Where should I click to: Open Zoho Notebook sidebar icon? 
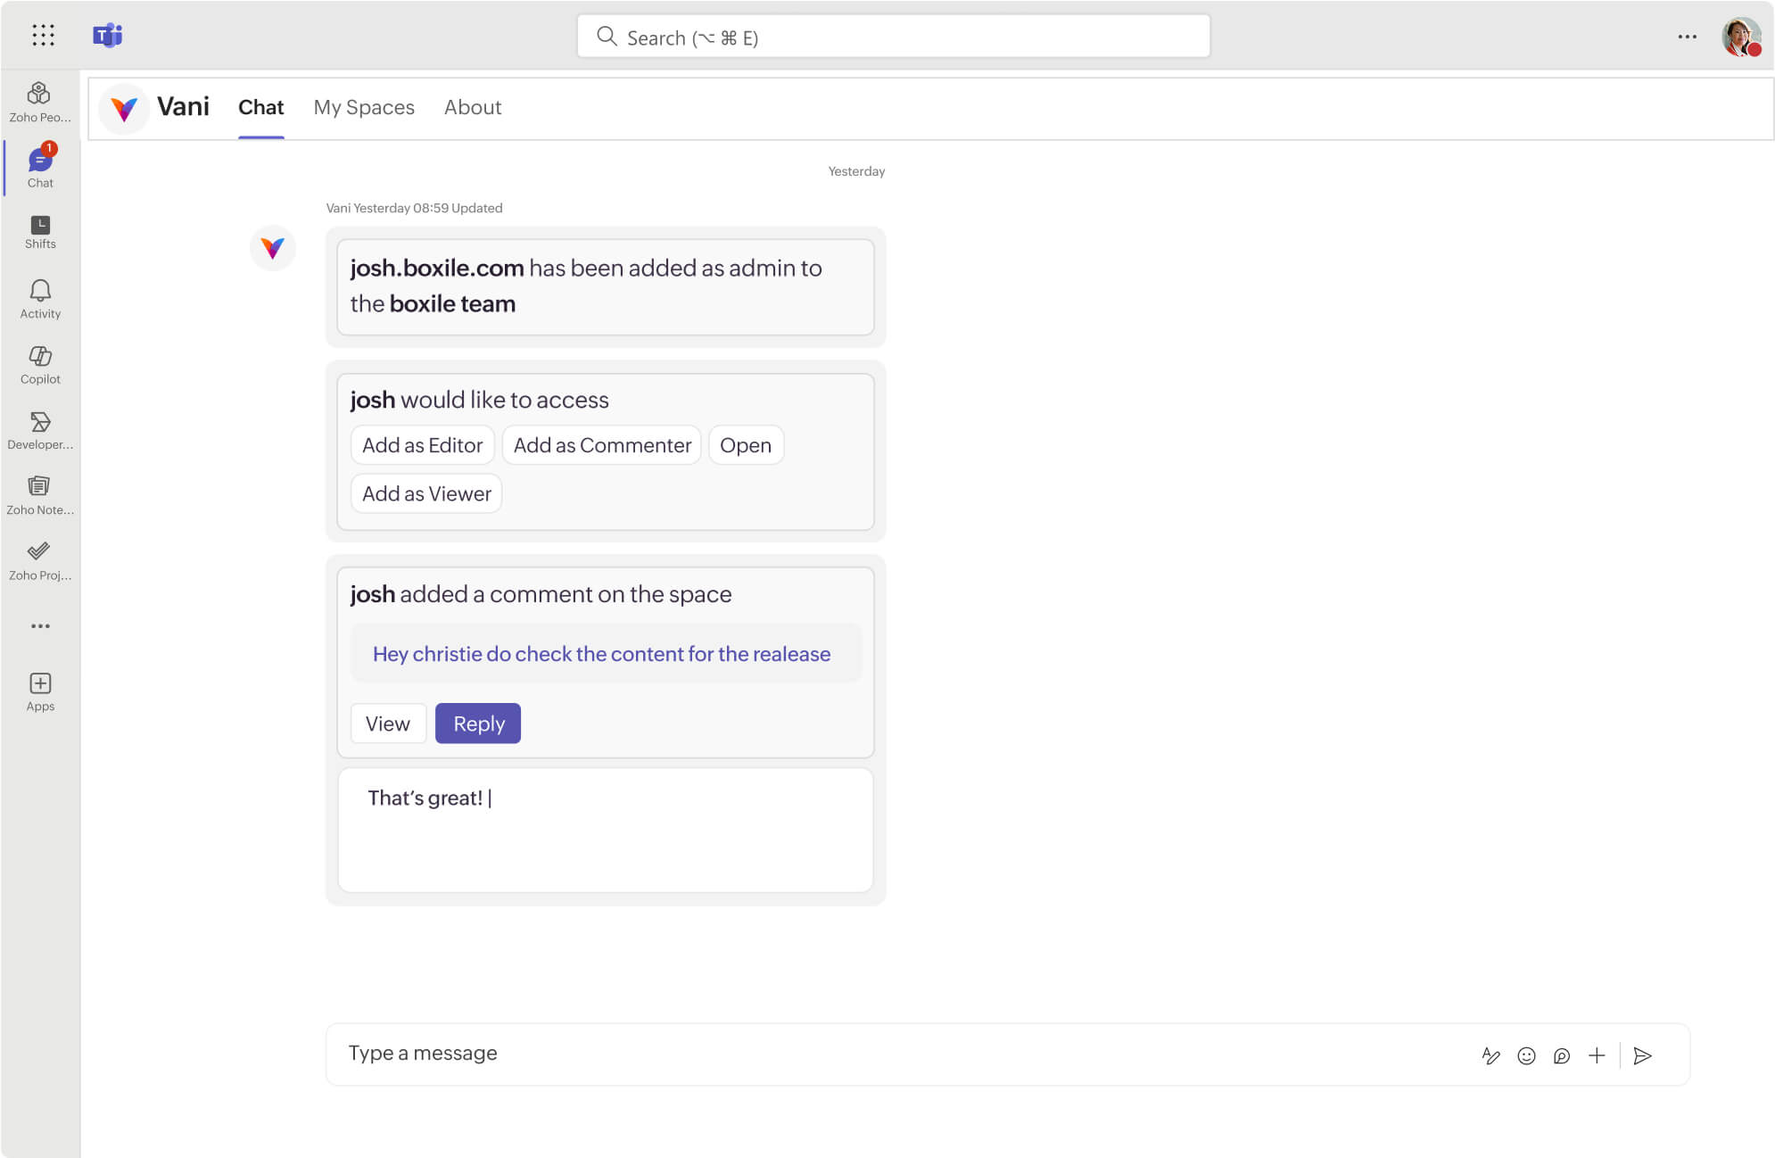coord(39,494)
